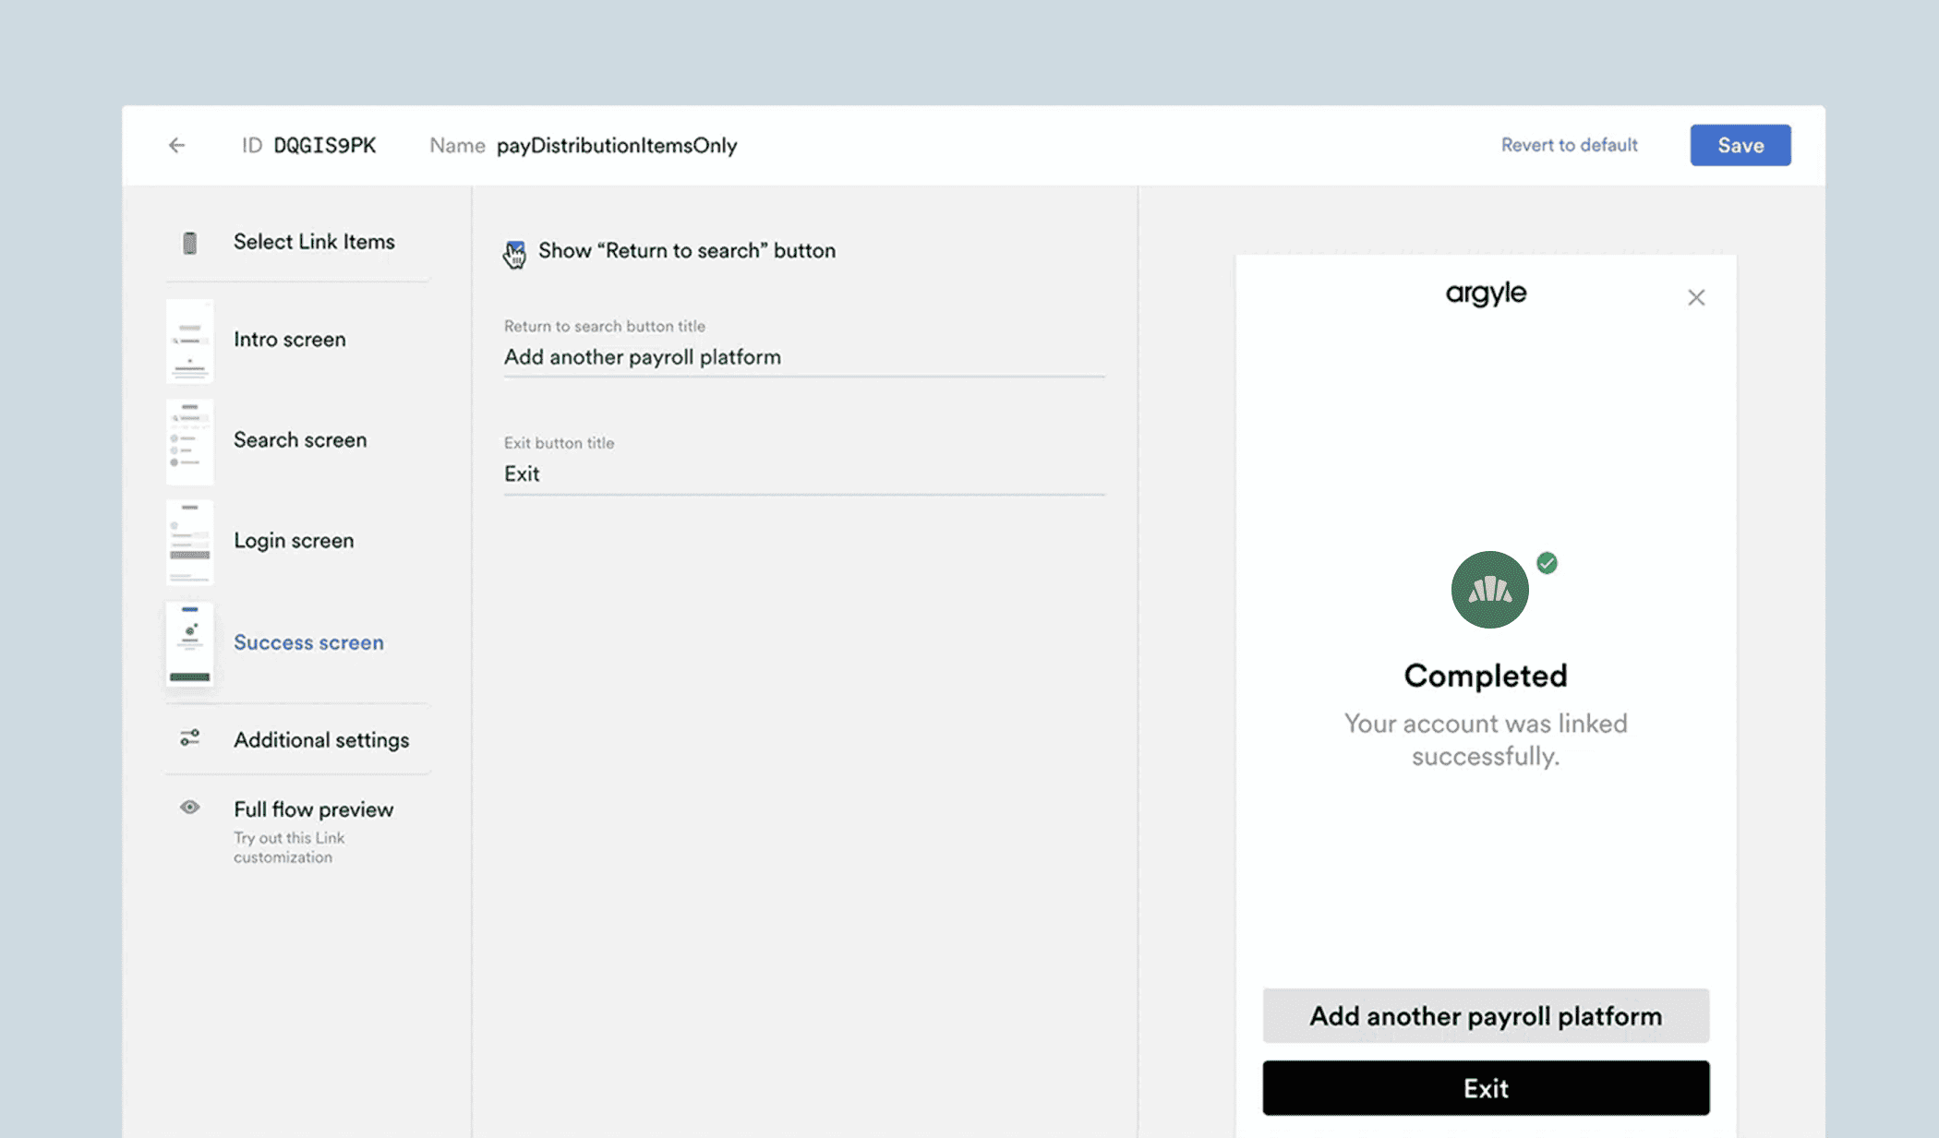Click "Try out this Link customization" subtitle

tap(289, 847)
